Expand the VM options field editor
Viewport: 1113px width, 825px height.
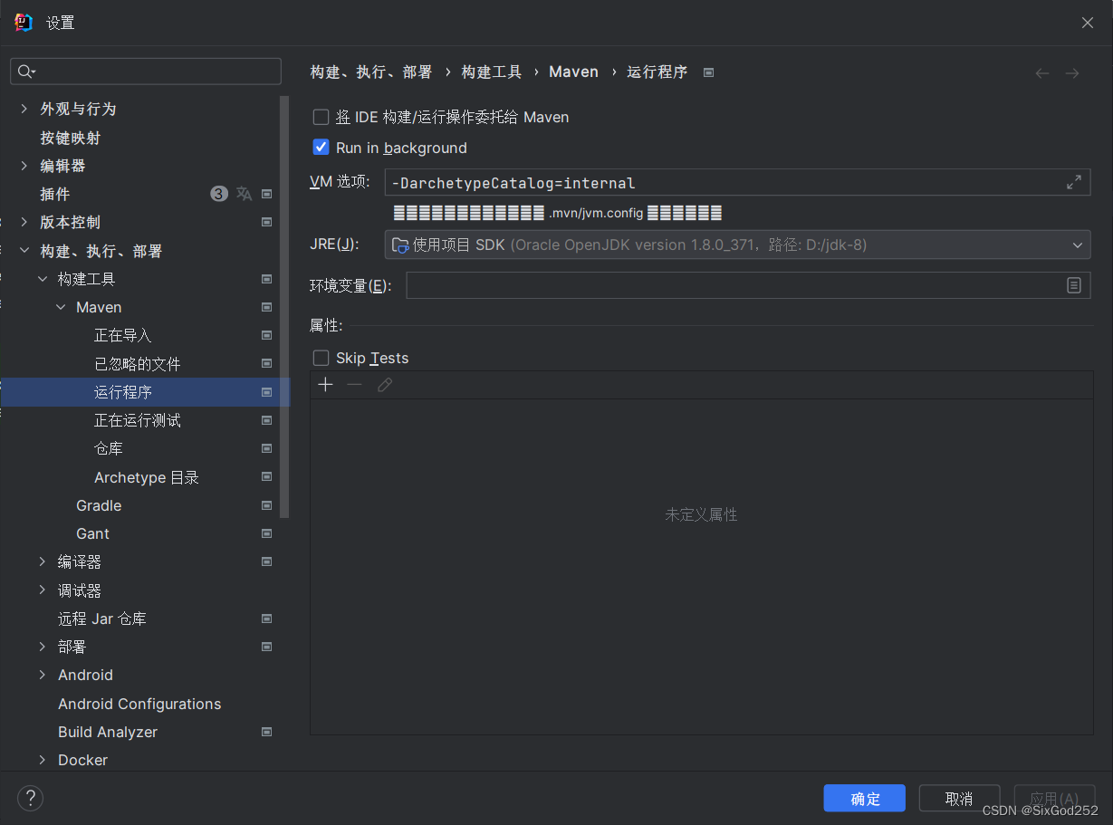pos(1074,182)
